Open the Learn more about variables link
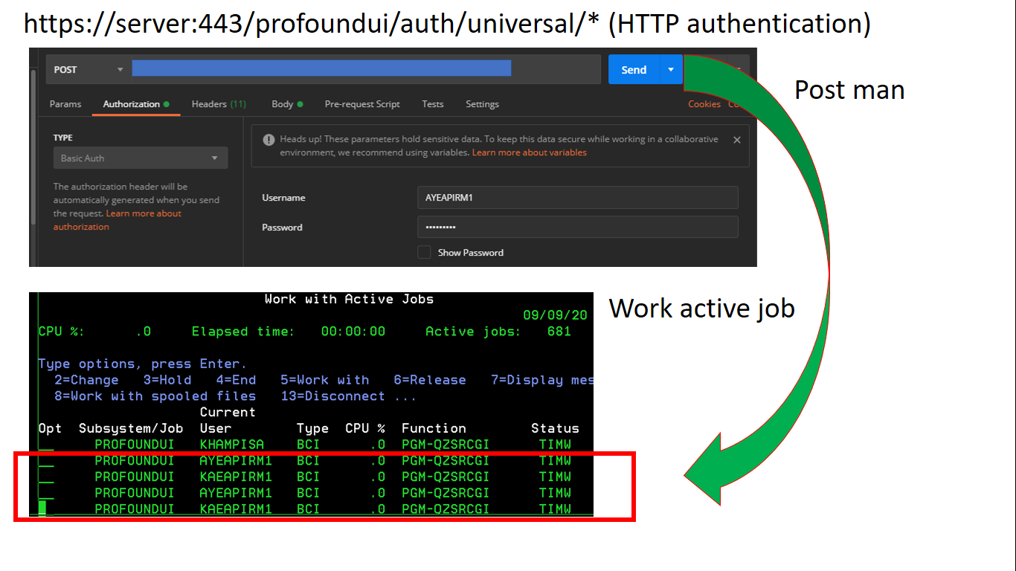This screenshot has width=1016, height=571. tap(529, 152)
